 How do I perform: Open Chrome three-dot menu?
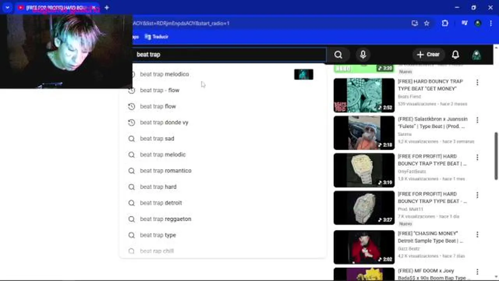pos(490,23)
